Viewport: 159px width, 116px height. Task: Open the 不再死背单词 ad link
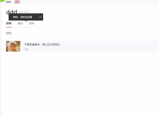tap(42, 44)
